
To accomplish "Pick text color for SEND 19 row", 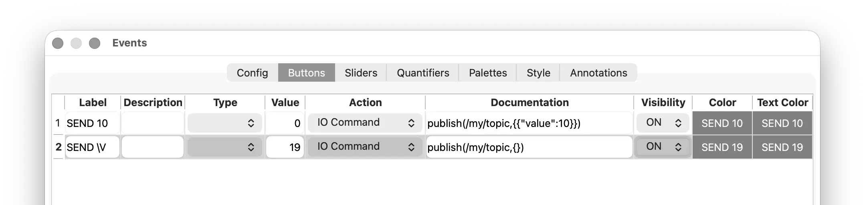I will pos(782,147).
